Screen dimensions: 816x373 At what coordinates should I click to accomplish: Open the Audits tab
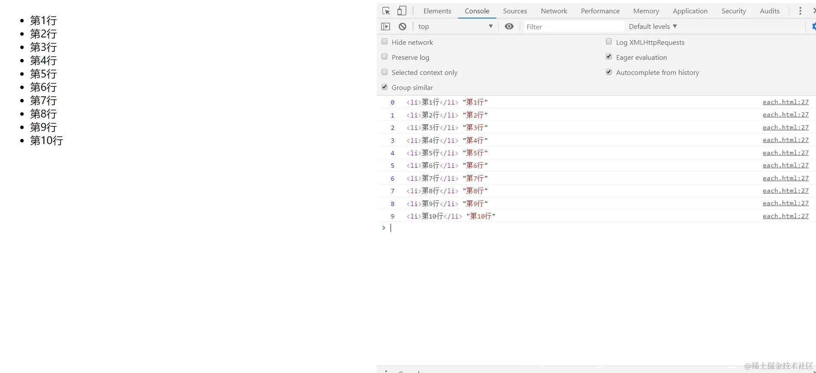click(769, 11)
